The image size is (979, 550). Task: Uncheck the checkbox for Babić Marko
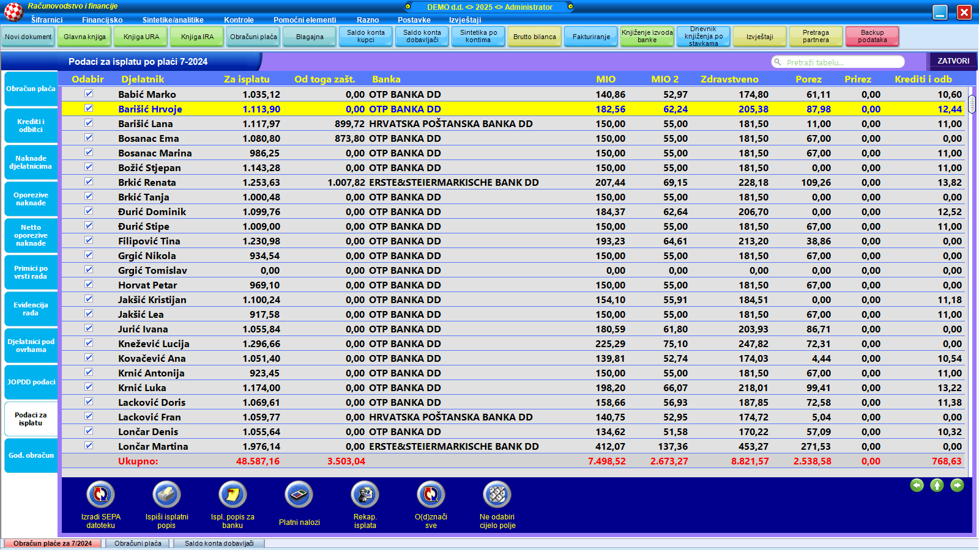coord(89,94)
